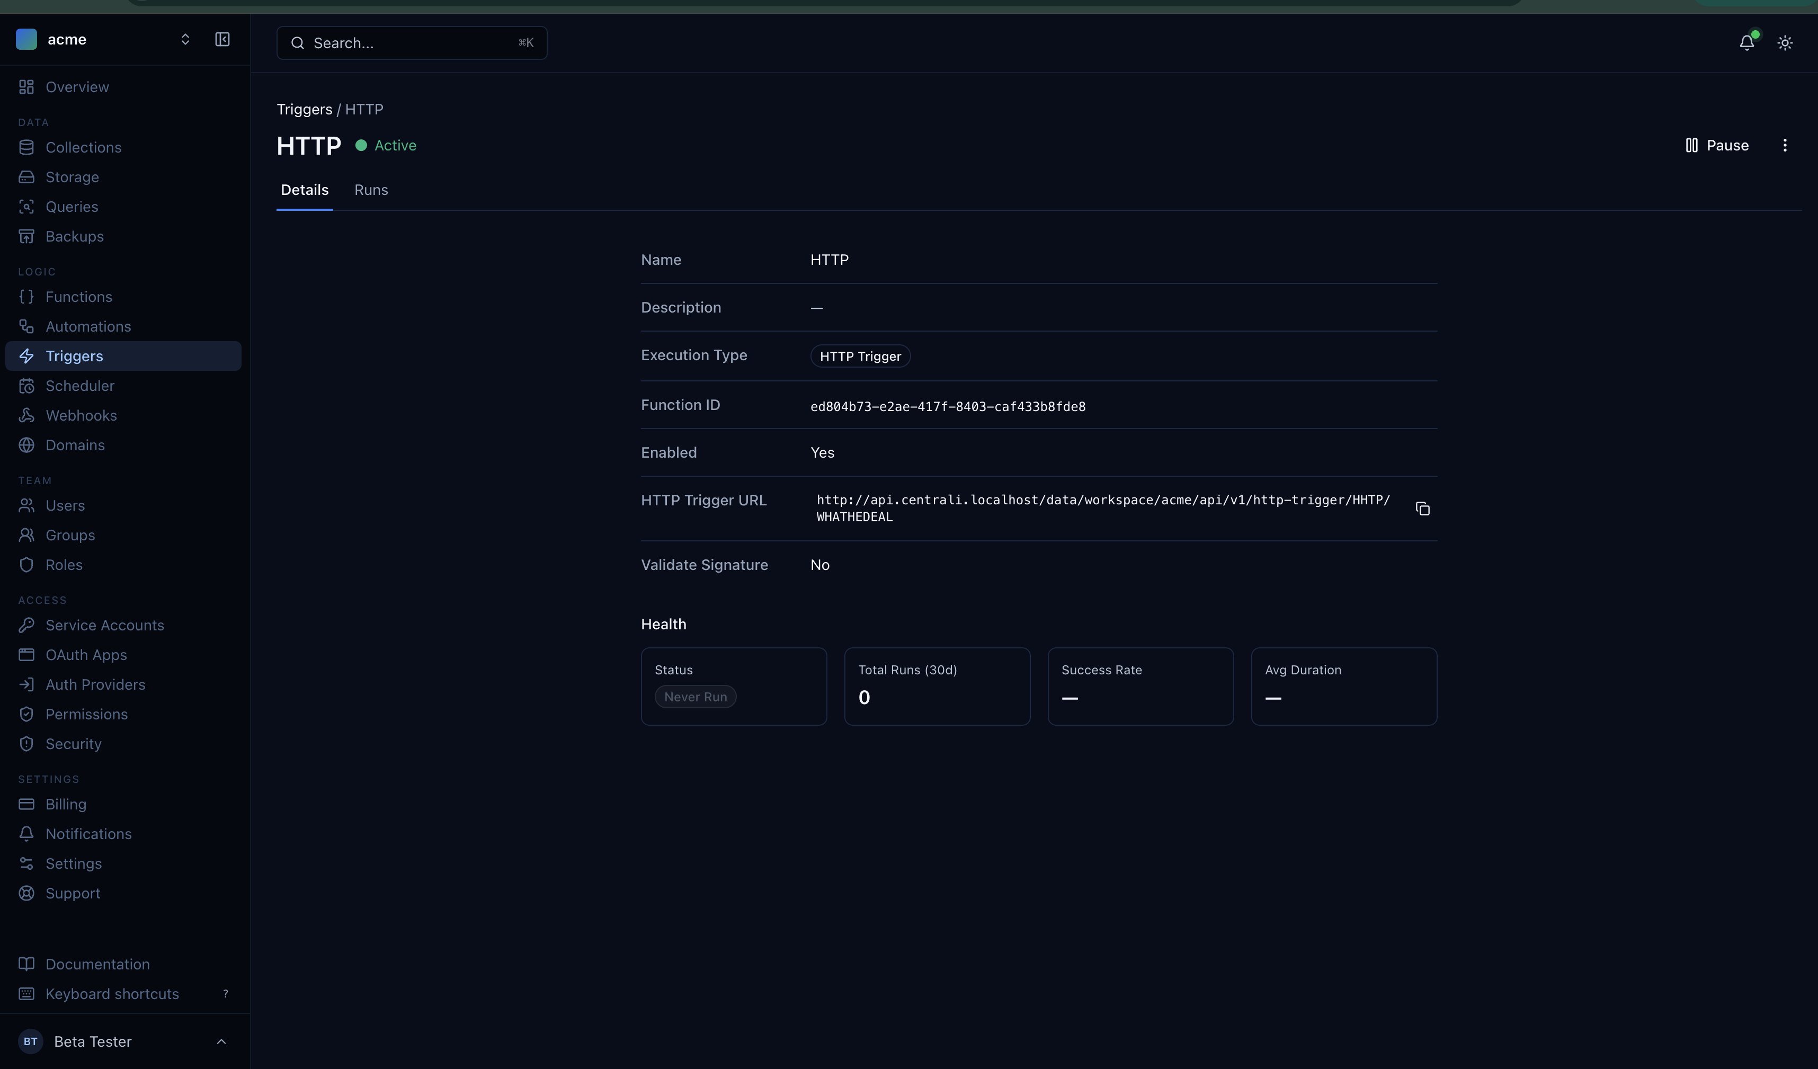Open the keyboard shortcuts help
This screenshot has height=1069, width=1818.
112,993
